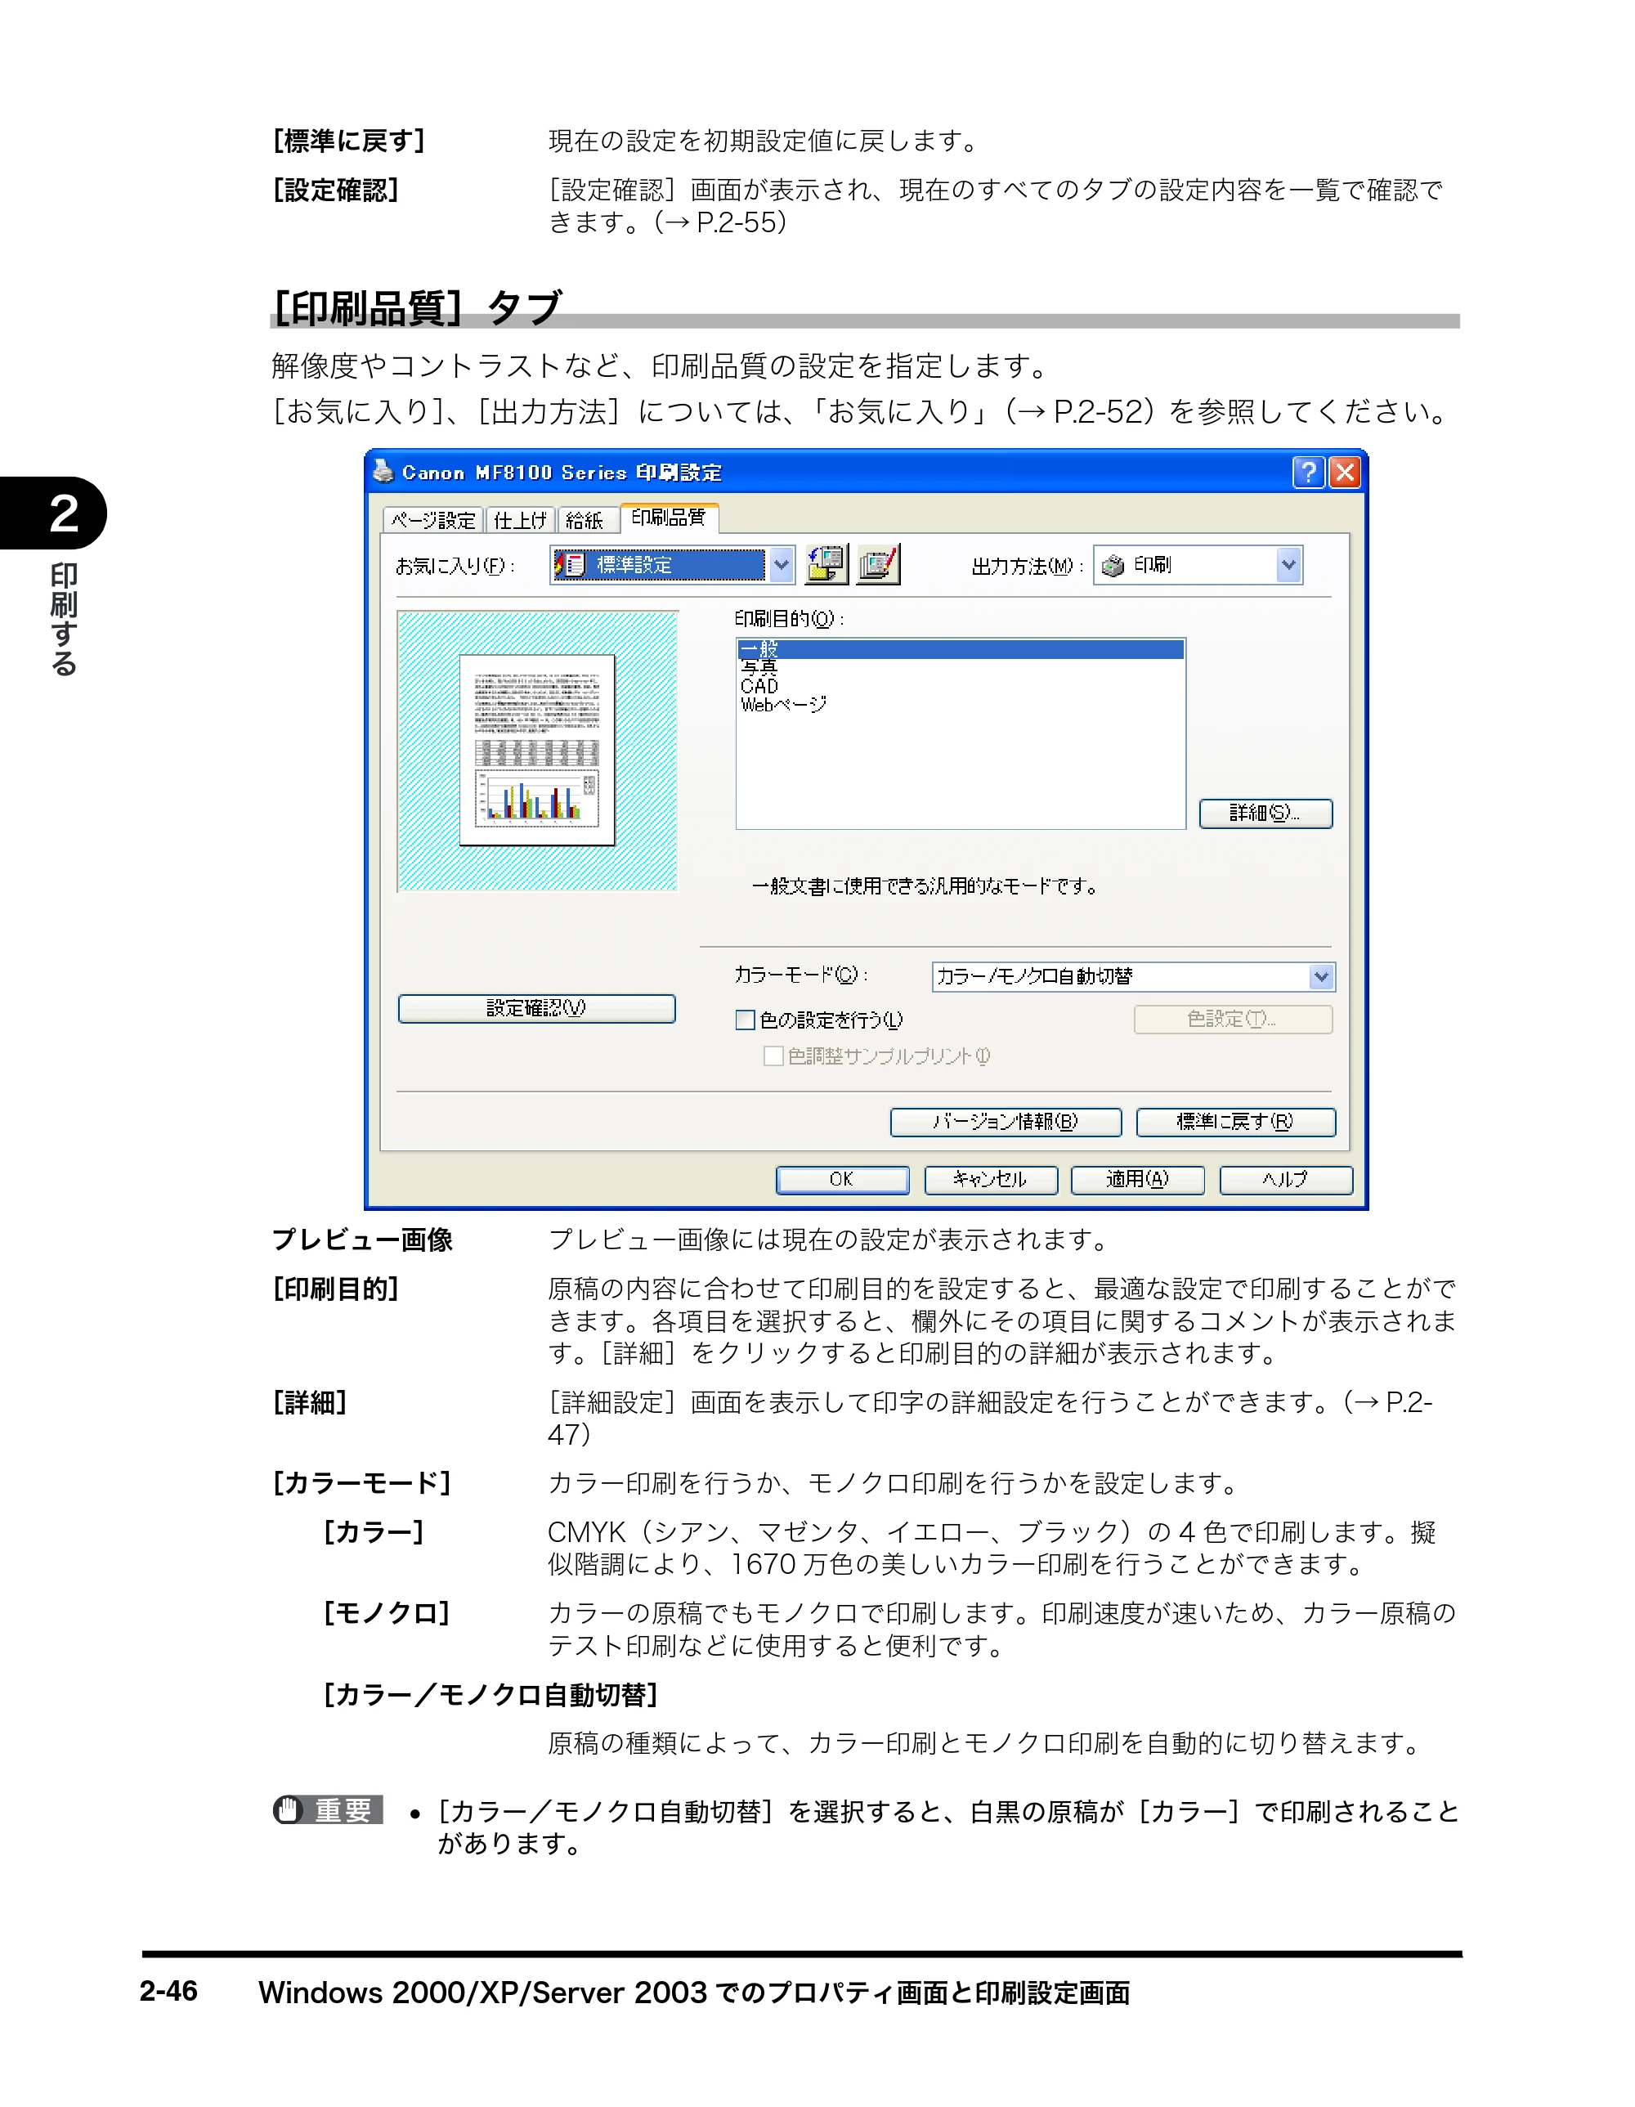Open バージョン情報(B) button

click(x=1005, y=1122)
